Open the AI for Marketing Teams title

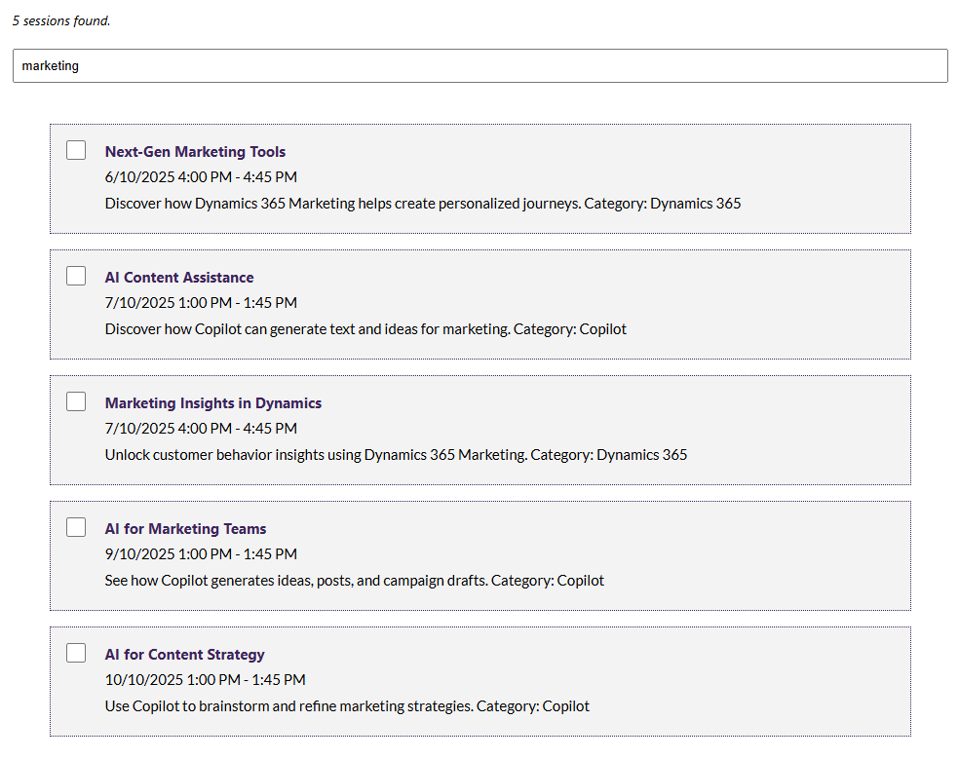tap(185, 529)
